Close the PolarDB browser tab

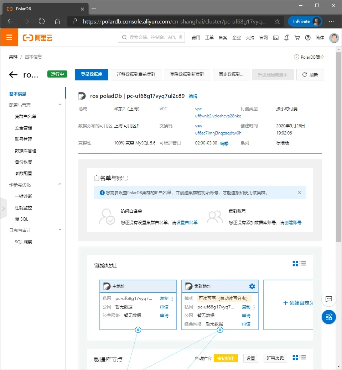pos(83,9)
